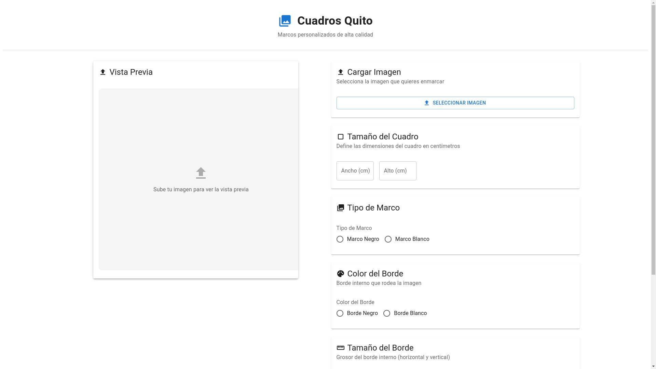Click 'Selecciona la imagen que quieres enmarcar' text

click(390, 82)
